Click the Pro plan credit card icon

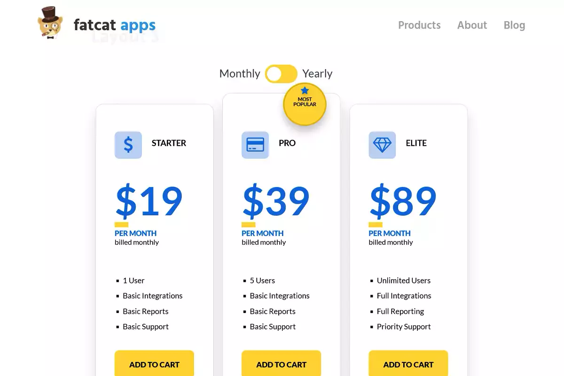[255, 145]
